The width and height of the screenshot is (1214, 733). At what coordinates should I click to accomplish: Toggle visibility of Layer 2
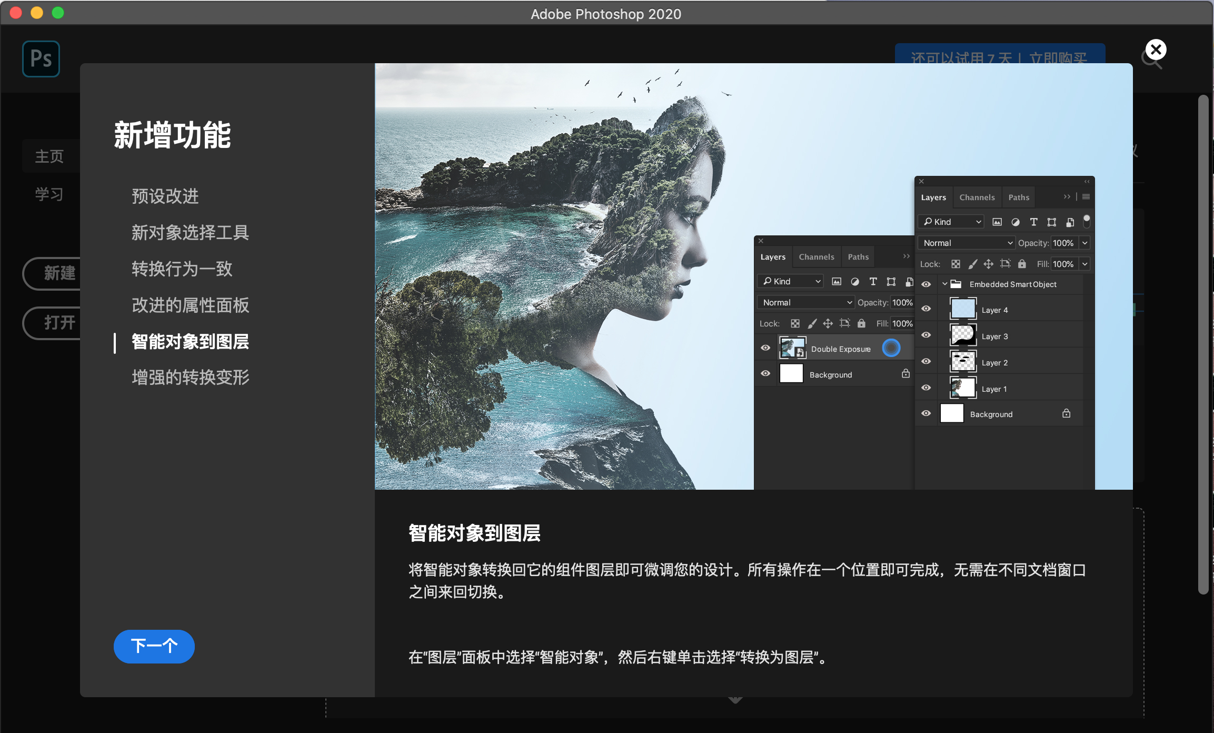tap(926, 362)
